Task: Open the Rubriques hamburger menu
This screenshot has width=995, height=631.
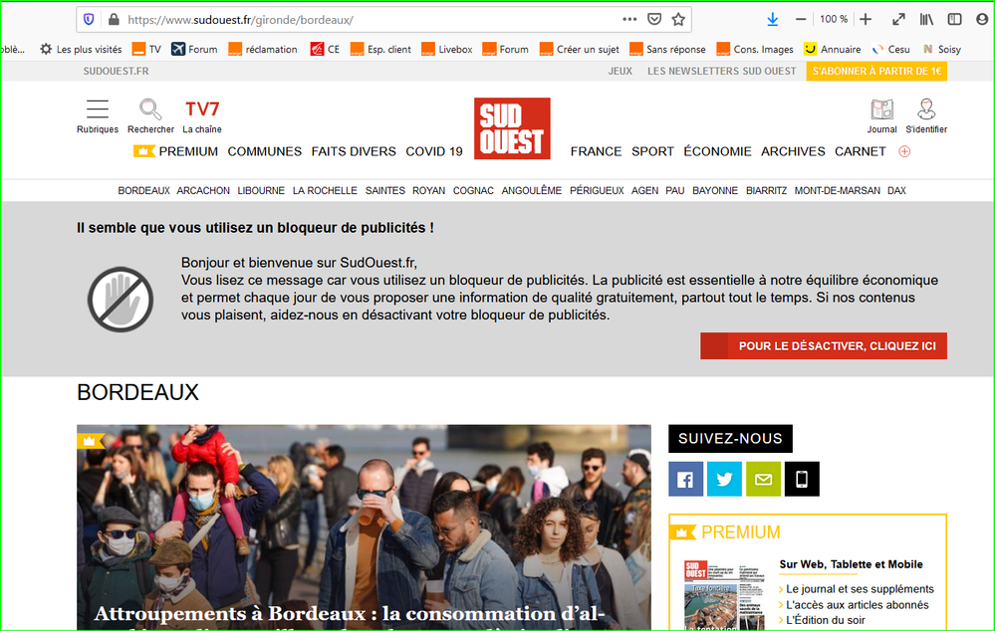Action: click(97, 116)
